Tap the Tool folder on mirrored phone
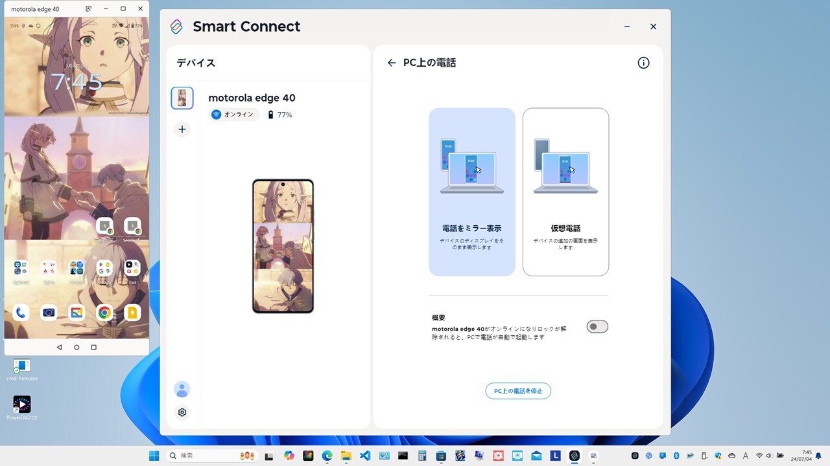Viewport: 830px width, 466px height. [132, 269]
